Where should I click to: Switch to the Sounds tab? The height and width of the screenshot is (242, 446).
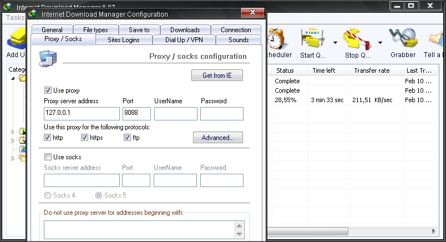(239, 40)
